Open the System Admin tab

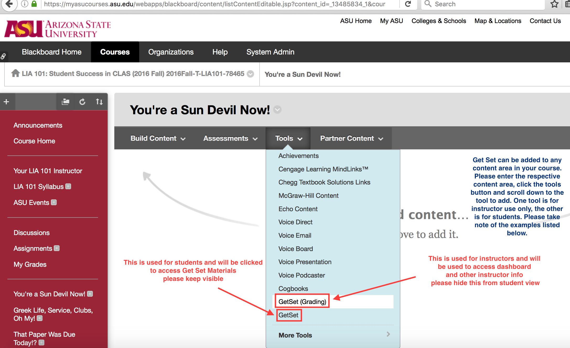(x=270, y=52)
